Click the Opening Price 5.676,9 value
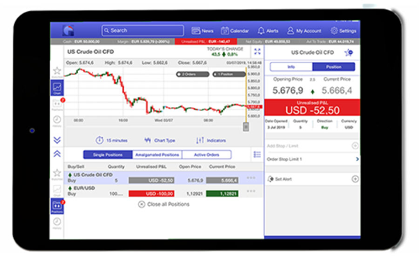 pos(287,90)
